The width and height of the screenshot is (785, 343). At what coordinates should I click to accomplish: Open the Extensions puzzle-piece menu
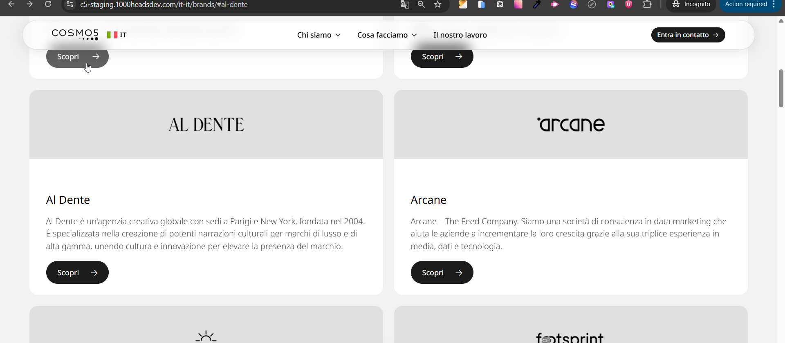tap(647, 4)
